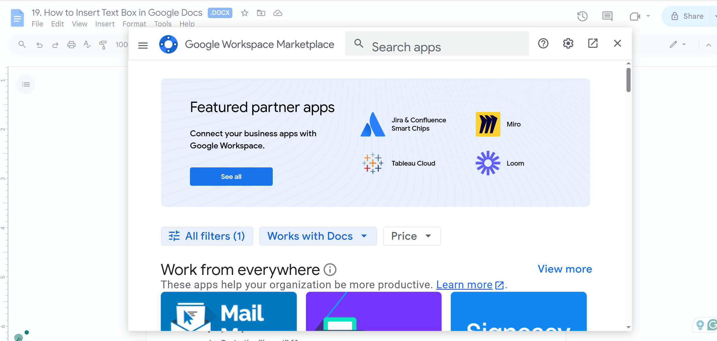Open the comment history

607,16
